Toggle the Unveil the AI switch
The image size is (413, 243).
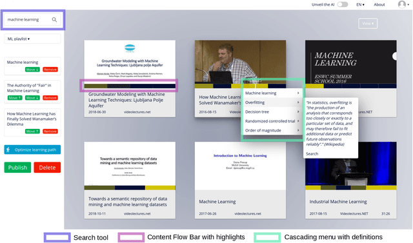(343, 5)
